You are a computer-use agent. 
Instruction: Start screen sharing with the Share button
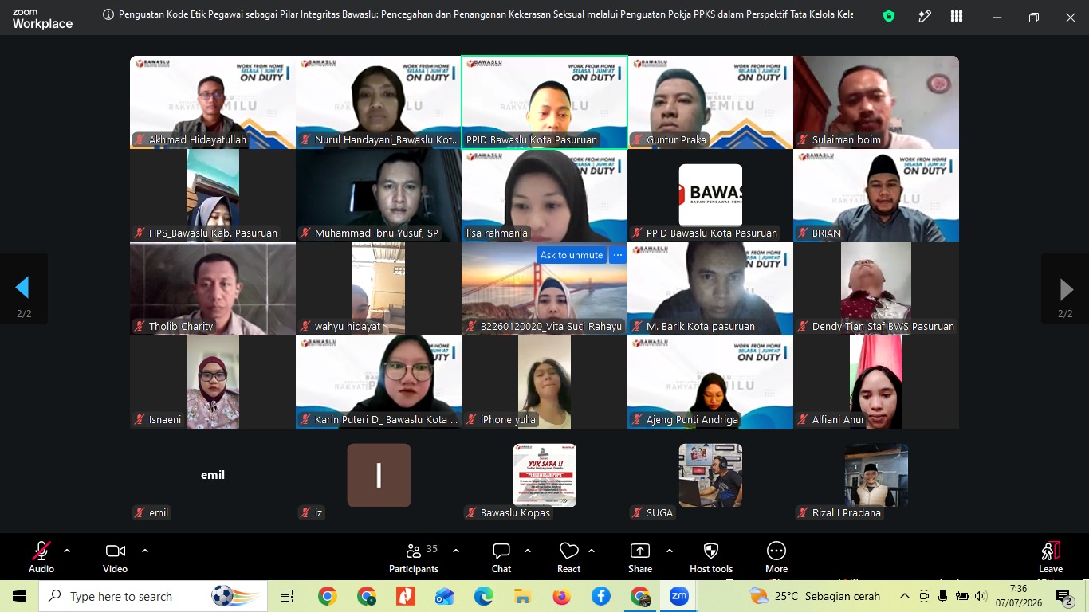tap(640, 557)
